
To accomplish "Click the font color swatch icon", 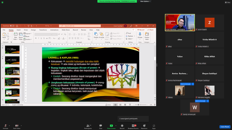I will coord(63,38).
